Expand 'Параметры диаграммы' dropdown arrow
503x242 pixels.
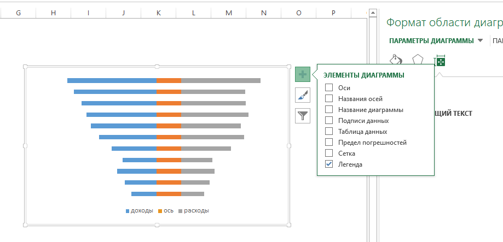480,40
